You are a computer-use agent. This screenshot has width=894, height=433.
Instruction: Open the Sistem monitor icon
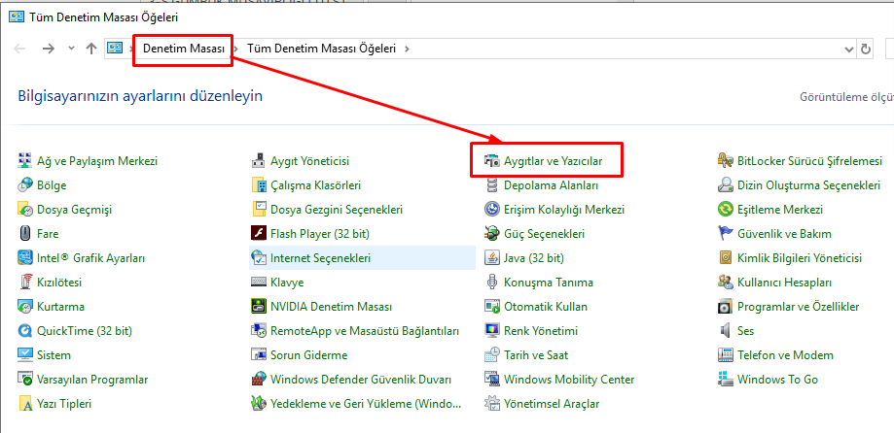25,355
